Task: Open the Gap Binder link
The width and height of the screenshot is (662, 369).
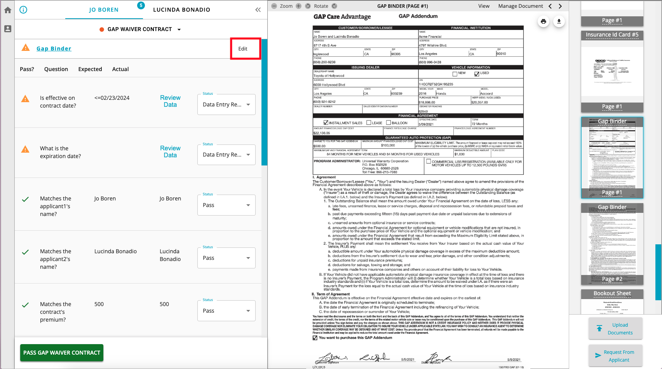Action: [54, 49]
